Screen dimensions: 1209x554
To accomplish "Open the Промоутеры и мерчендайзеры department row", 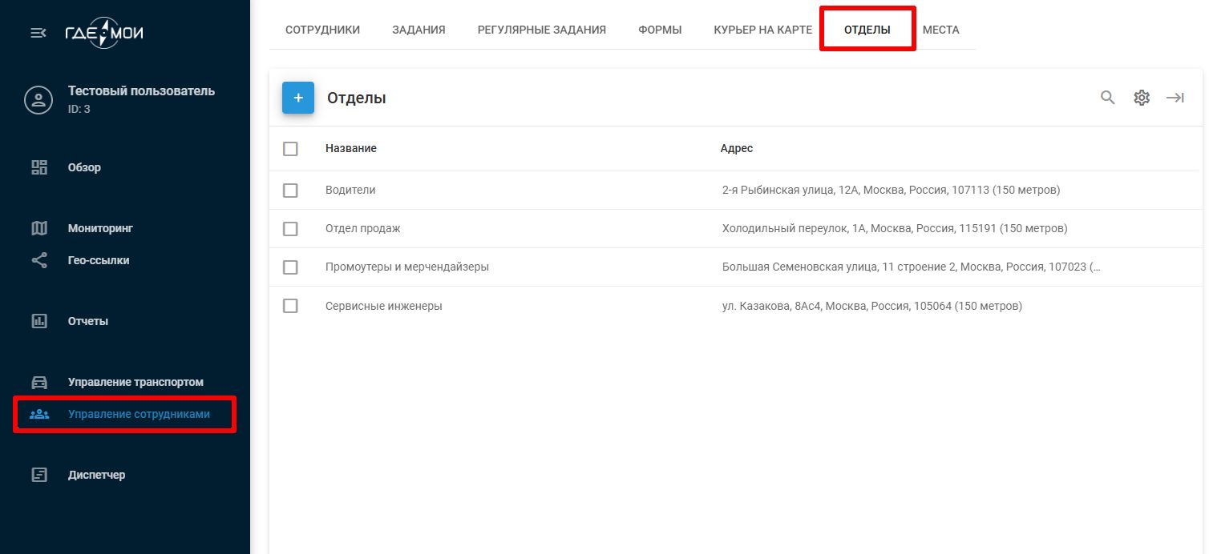I will pos(406,267).
